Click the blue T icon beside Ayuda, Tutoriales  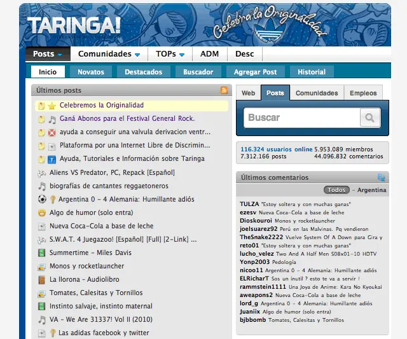pos(52,160)
